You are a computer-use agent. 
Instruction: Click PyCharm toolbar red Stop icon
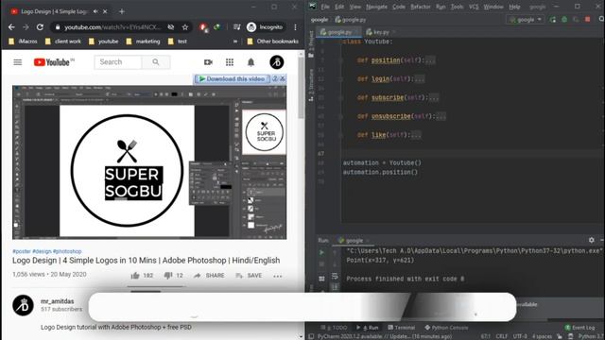click(588, 19)
